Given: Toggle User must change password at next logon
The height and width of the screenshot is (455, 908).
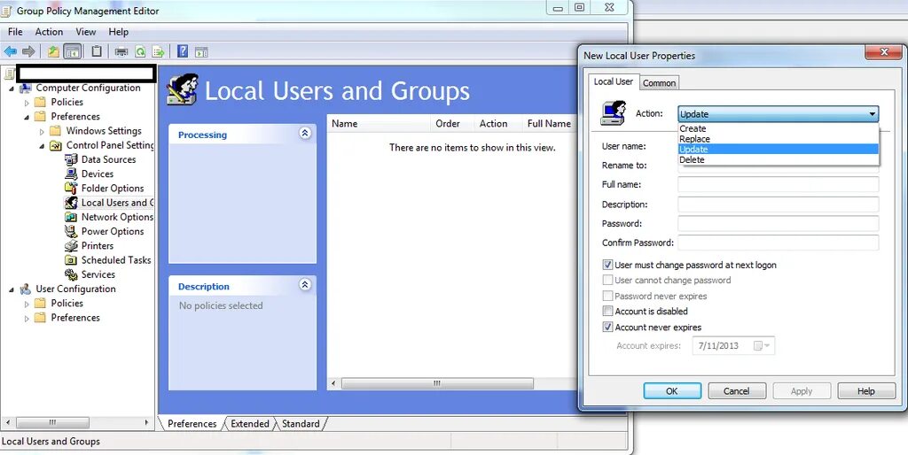Looking at the screenshot, I should tap(607, 265).
